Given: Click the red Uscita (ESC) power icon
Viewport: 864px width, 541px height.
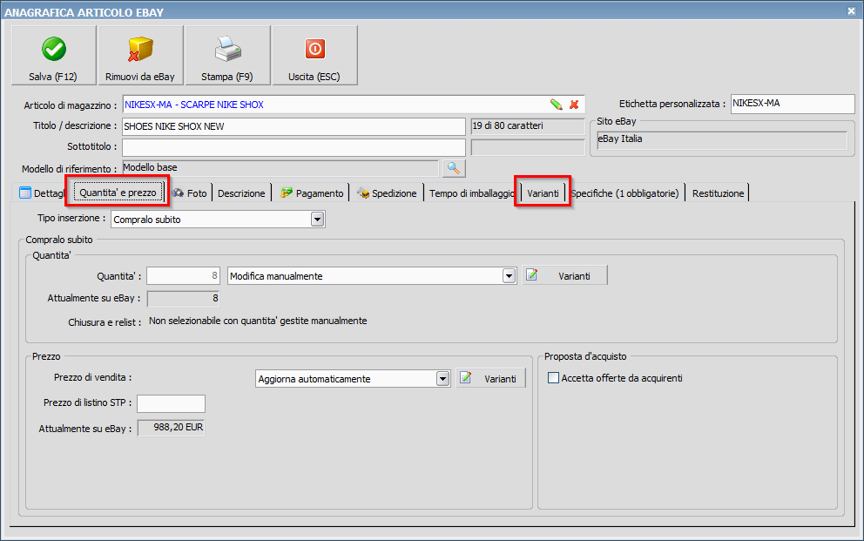Looking at the screenshot, I should pos(315,49).
